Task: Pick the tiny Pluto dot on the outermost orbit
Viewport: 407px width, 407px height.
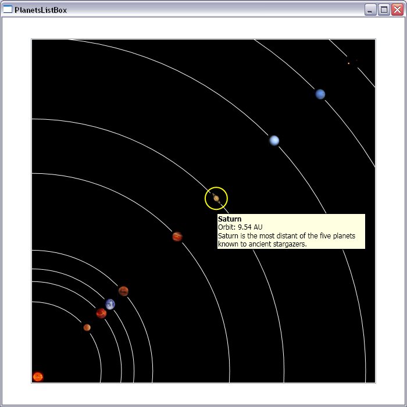Action: click(x=348, y=63)
